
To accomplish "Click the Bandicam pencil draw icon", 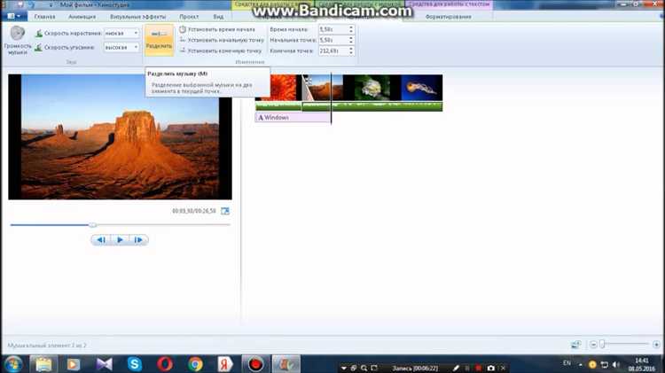I will [x=457, y=368].
